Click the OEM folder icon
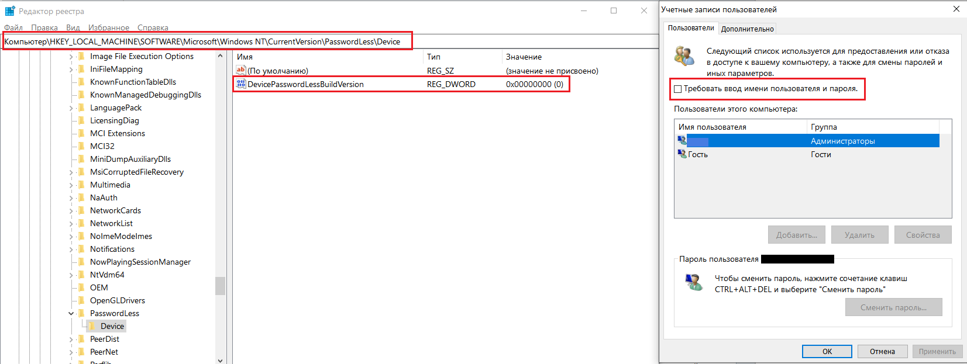Screen dimensions: 967x364 81,287
